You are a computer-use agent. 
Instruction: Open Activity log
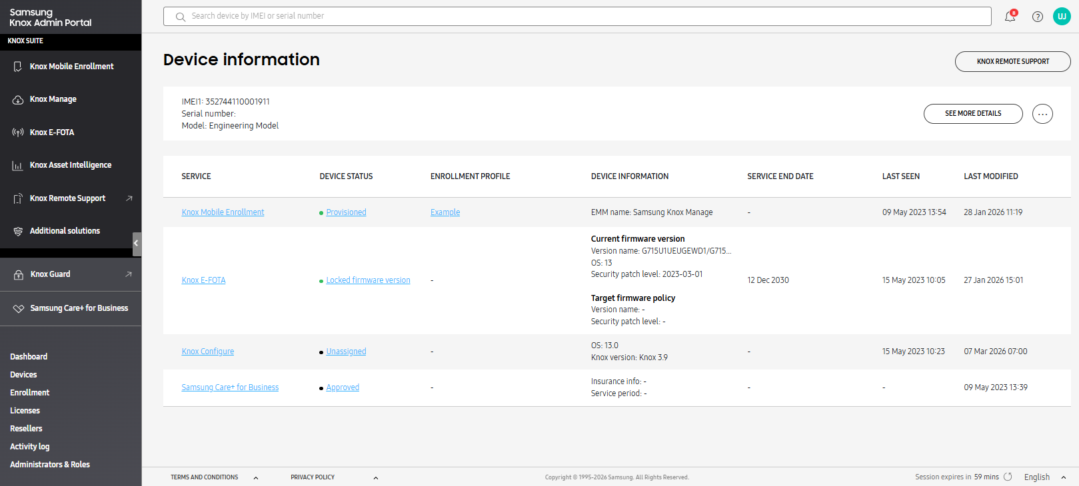tap(30, 447)
